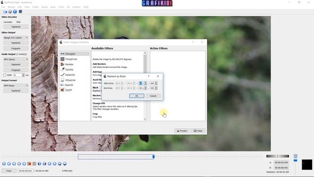Click the black audio meter thumbnail

pyautogui.click(x=307, y=165)
